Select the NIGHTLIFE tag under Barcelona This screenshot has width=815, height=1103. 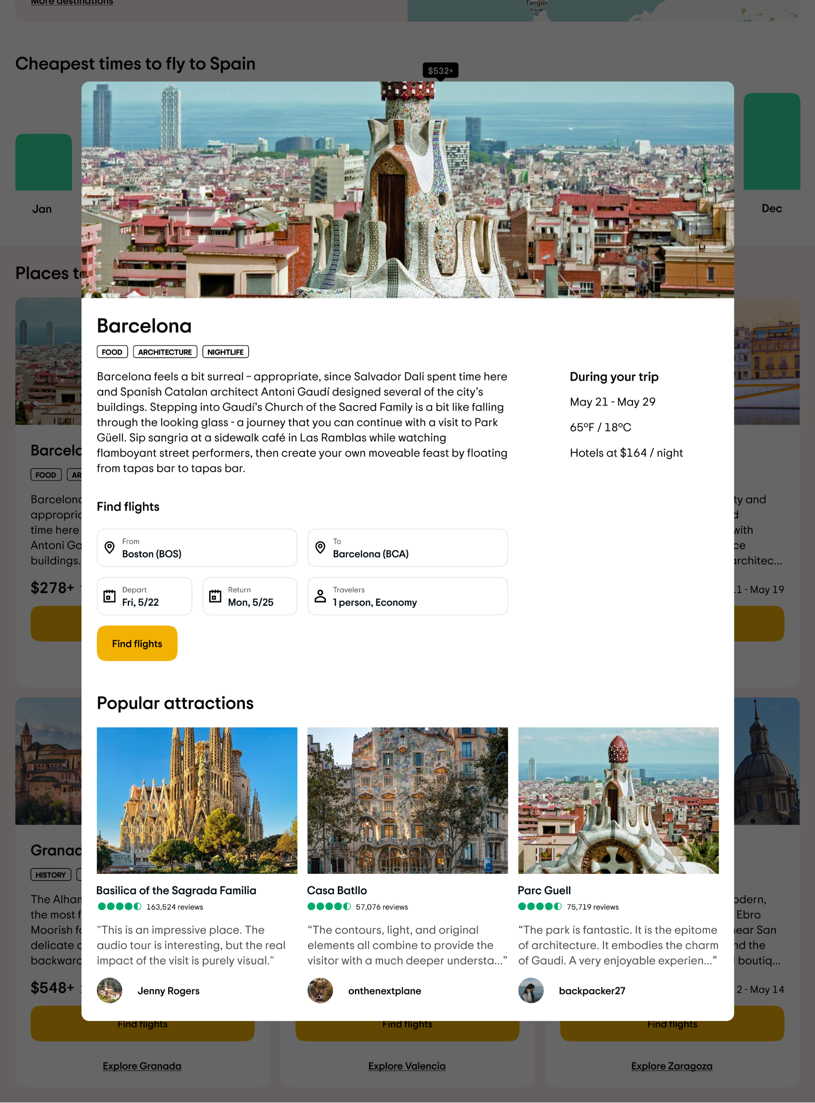click(x=225, y=352)
